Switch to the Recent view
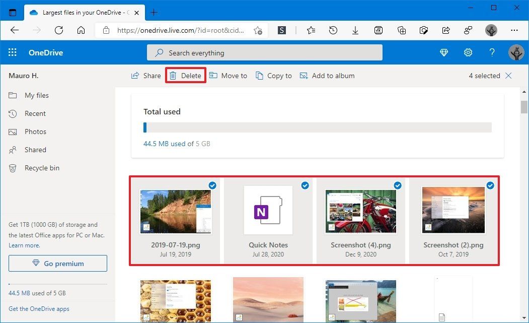Image resolution: width=529 pixels, height=323 pixels. tap(34, 113)
